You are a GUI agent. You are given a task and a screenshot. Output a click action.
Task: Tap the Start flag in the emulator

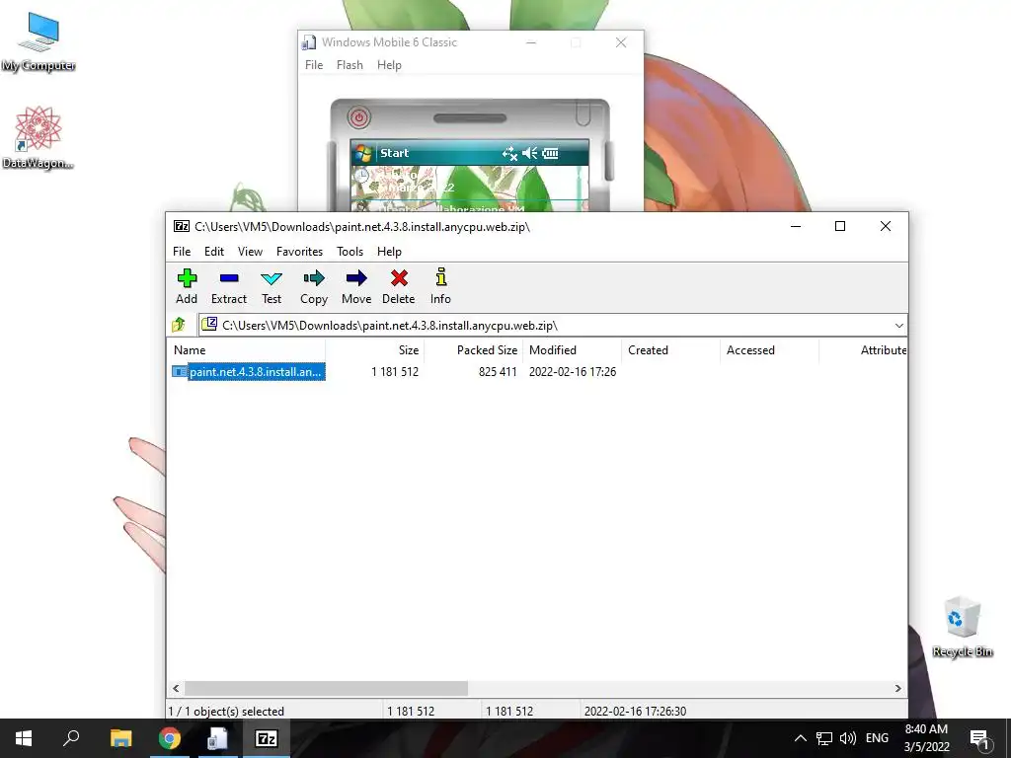point(363,153)
